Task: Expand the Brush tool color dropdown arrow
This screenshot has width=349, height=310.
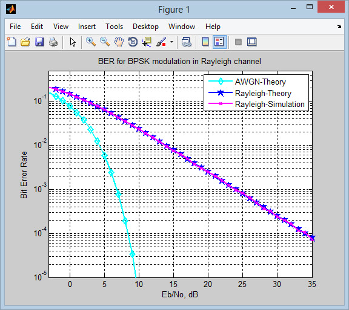Action: [171, 42]
